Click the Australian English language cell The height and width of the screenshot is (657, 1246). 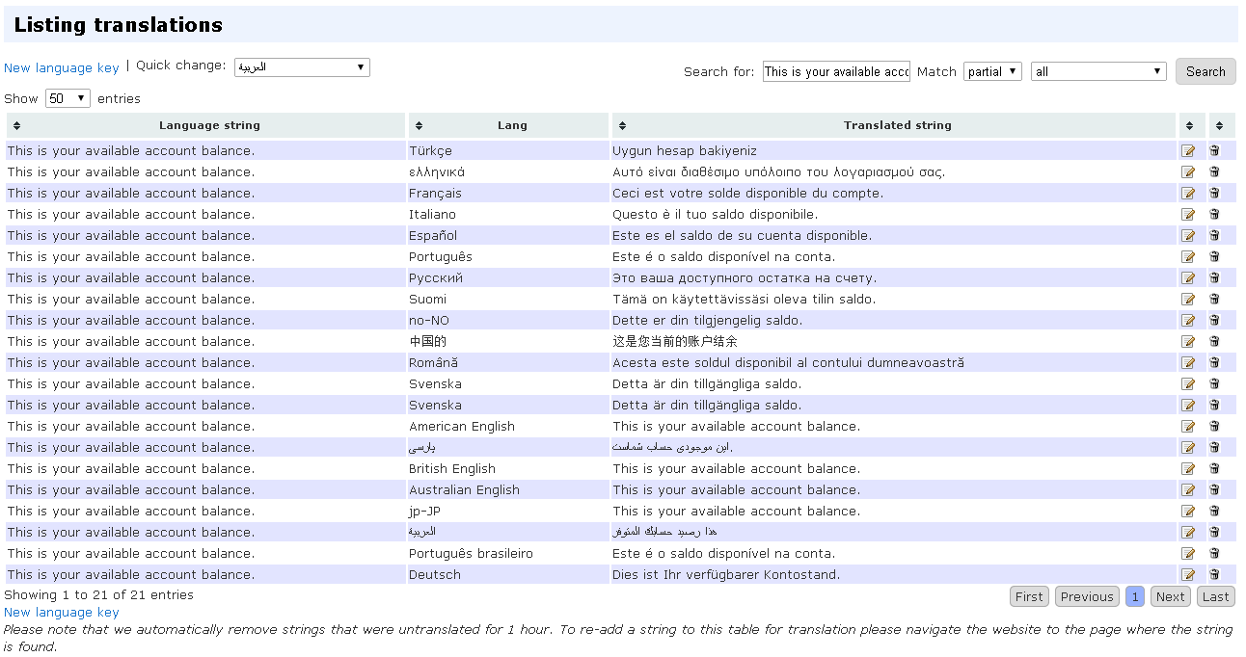click(x=464, y=490)
